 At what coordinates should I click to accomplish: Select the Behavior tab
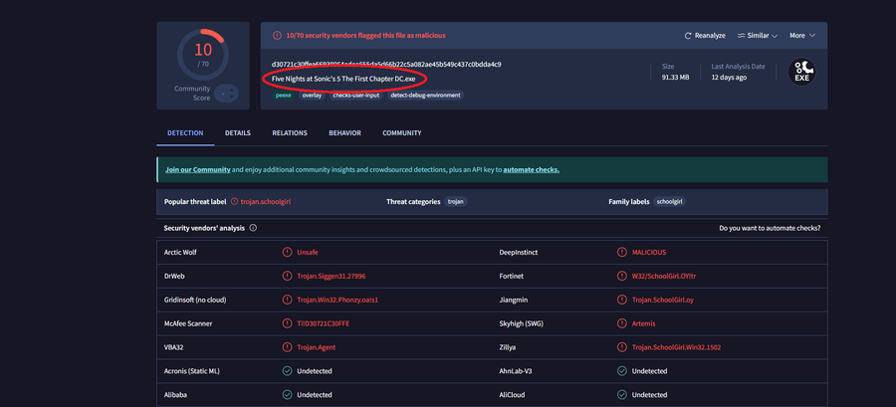click(344, 133)
